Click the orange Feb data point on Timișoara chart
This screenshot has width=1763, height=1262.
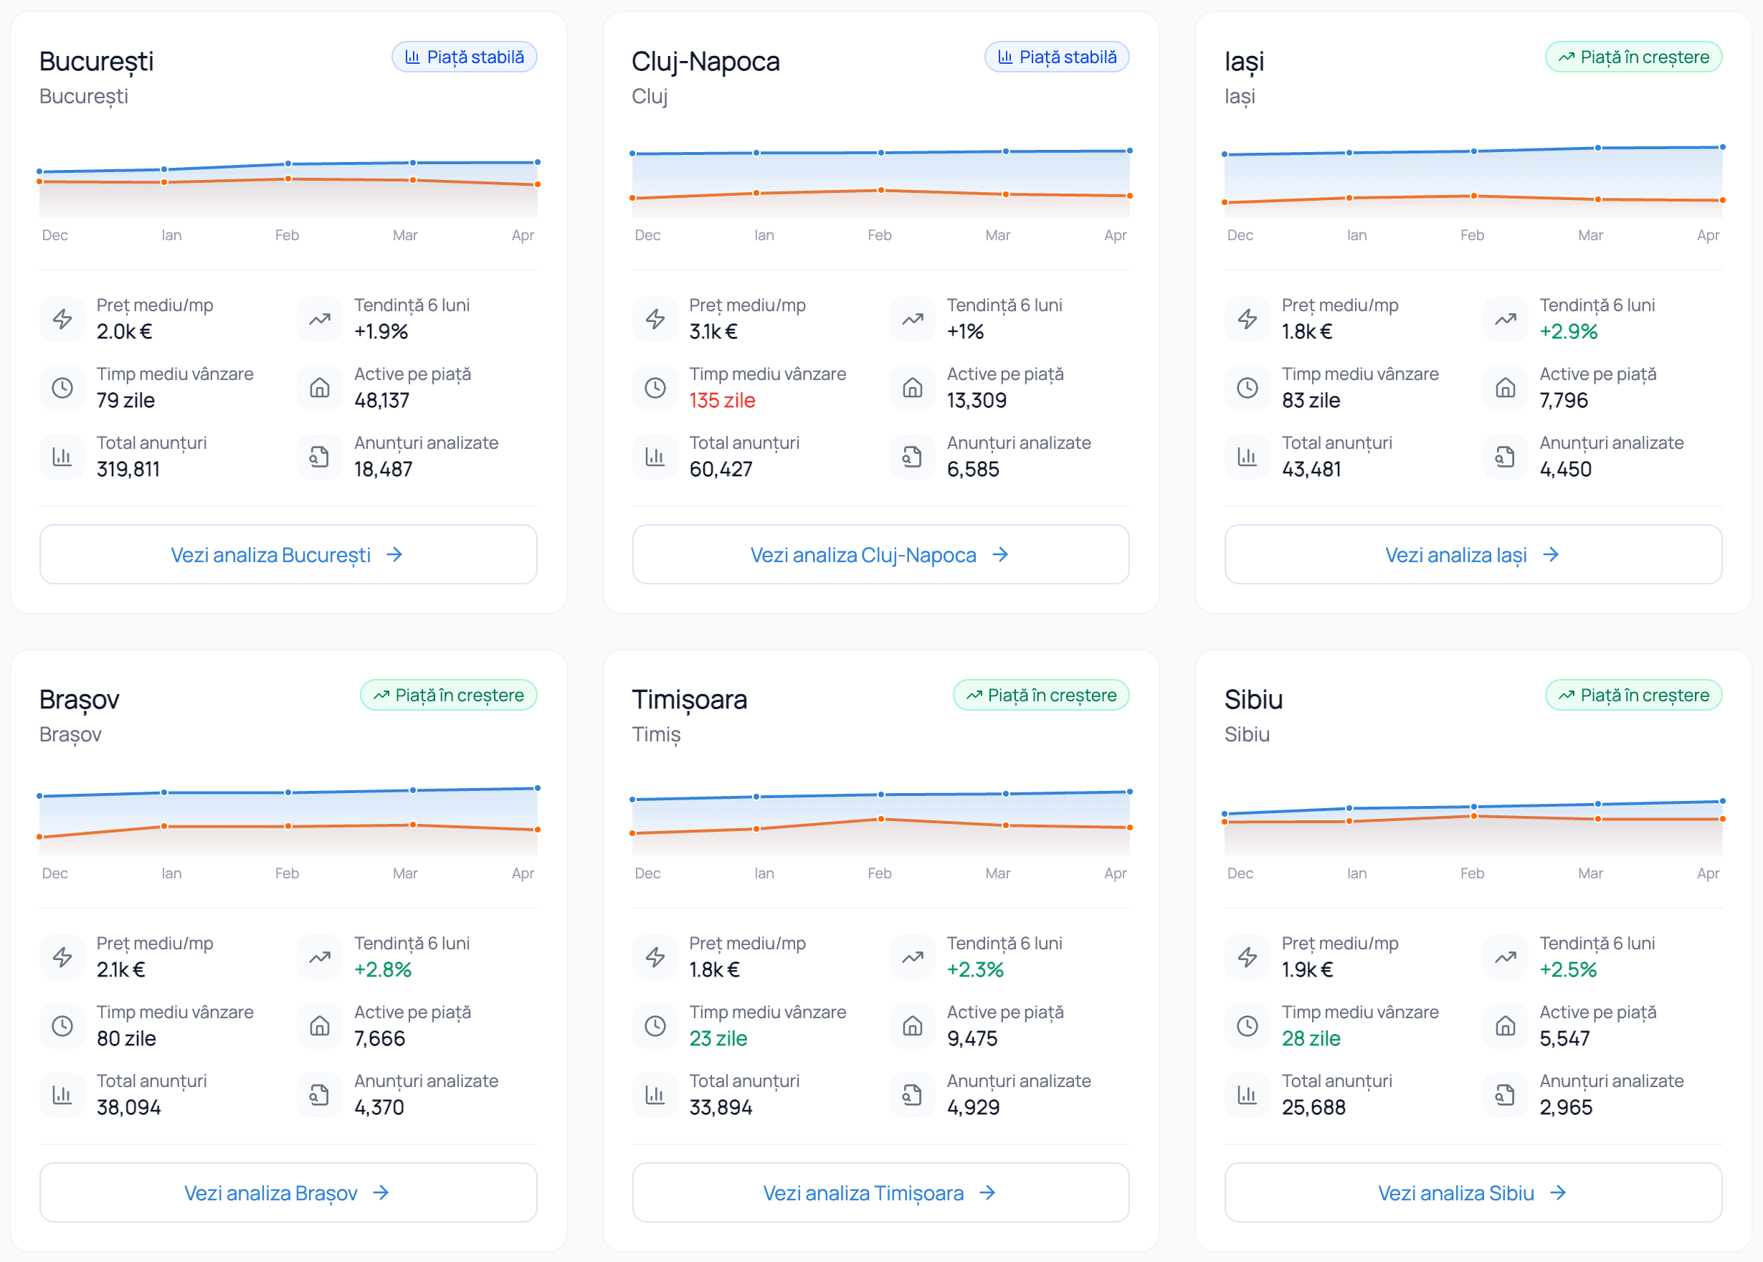(x=880, y=819)
